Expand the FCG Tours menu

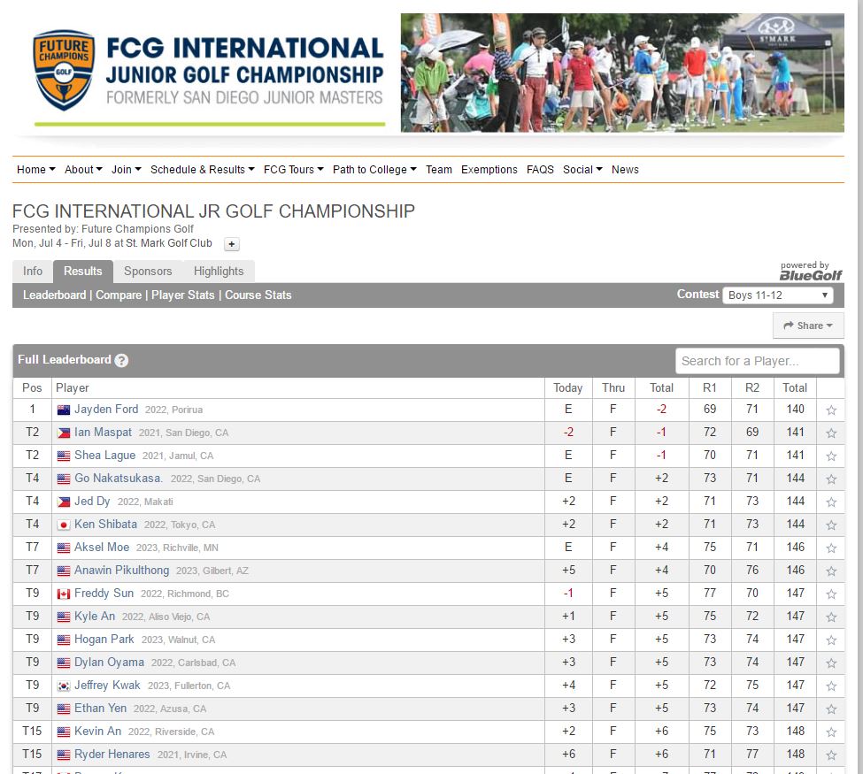click(x=293, y=170)
